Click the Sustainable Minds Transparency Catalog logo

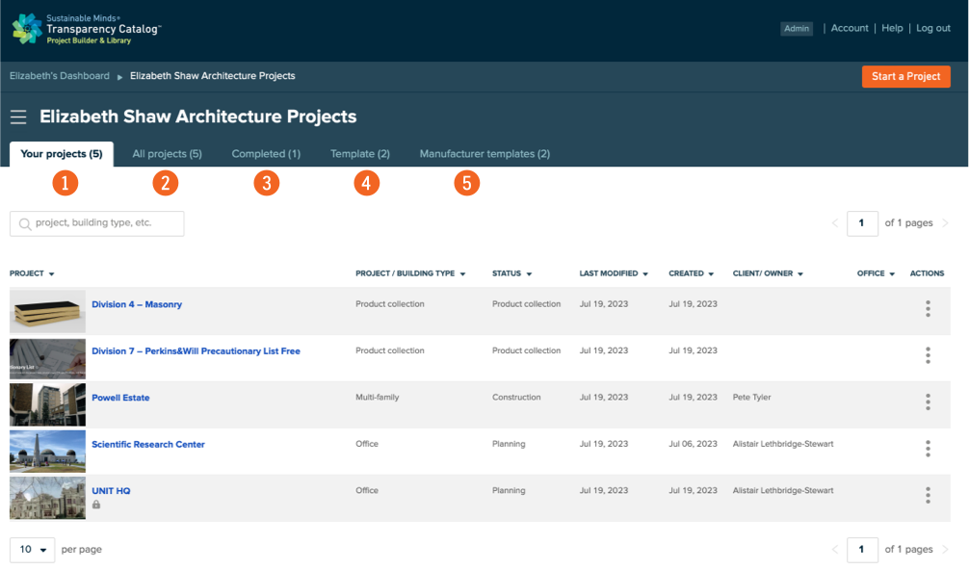[x=87, y=29]
